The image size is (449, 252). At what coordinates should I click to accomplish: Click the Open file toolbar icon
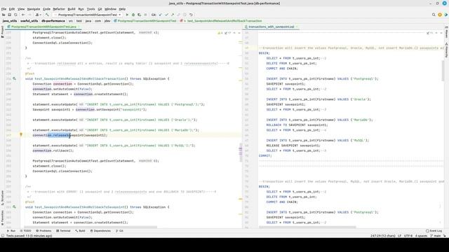[x=4, y=15]
